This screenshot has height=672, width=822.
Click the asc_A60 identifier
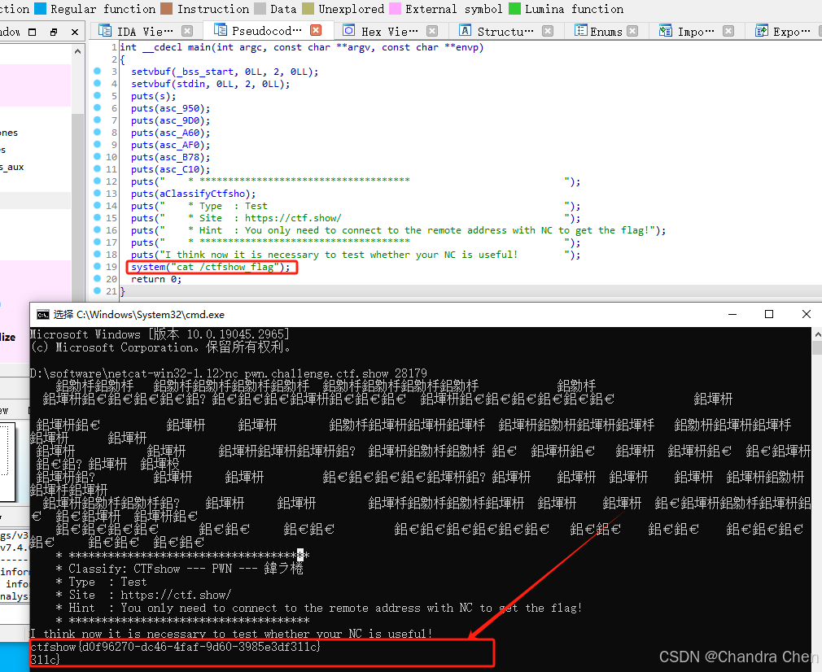[x=179, y=133]
